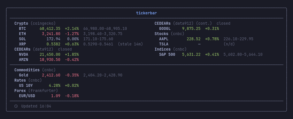Click XRP range 0.5290-0.5461
The width and height of the screenshot is (293, 119).
98,44
